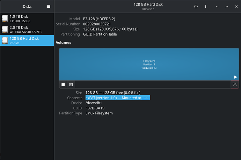
Task: Unmount the partition with the stop button
Action: (63, 84)
